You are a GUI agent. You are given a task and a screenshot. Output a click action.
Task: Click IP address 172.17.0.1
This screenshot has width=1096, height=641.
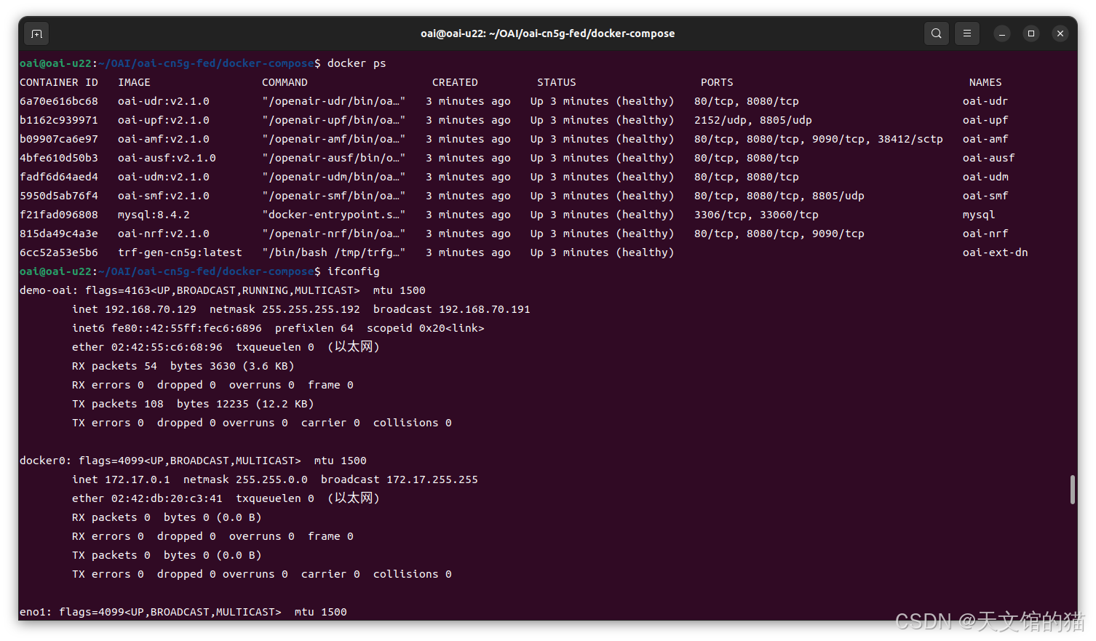coord(138,479)
